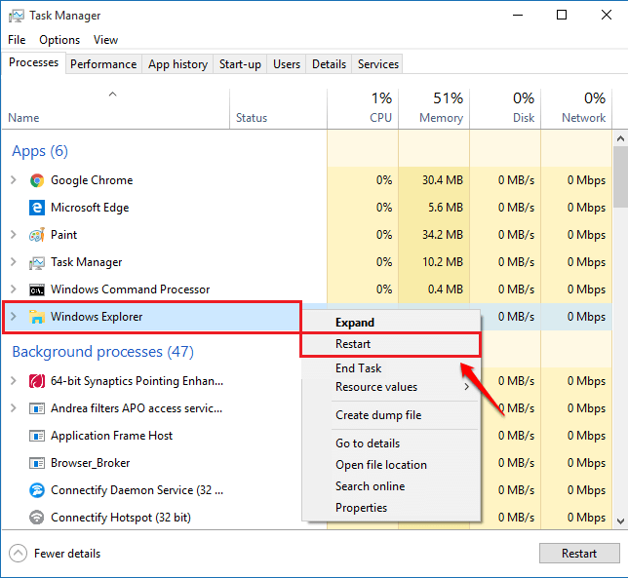Collapse view with Fewer details arrow
The width and height of the screenshot is (628, 578).
[x=18, y=554]
